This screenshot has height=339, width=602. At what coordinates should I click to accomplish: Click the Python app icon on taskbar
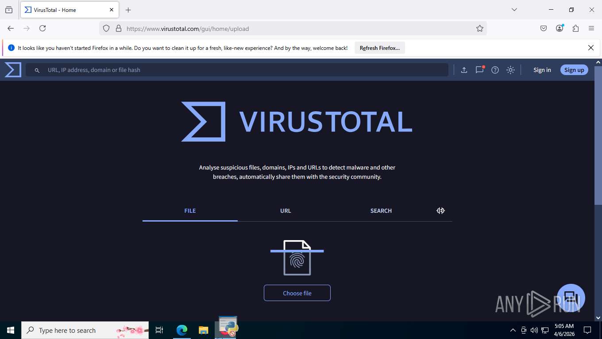(228, 328)
